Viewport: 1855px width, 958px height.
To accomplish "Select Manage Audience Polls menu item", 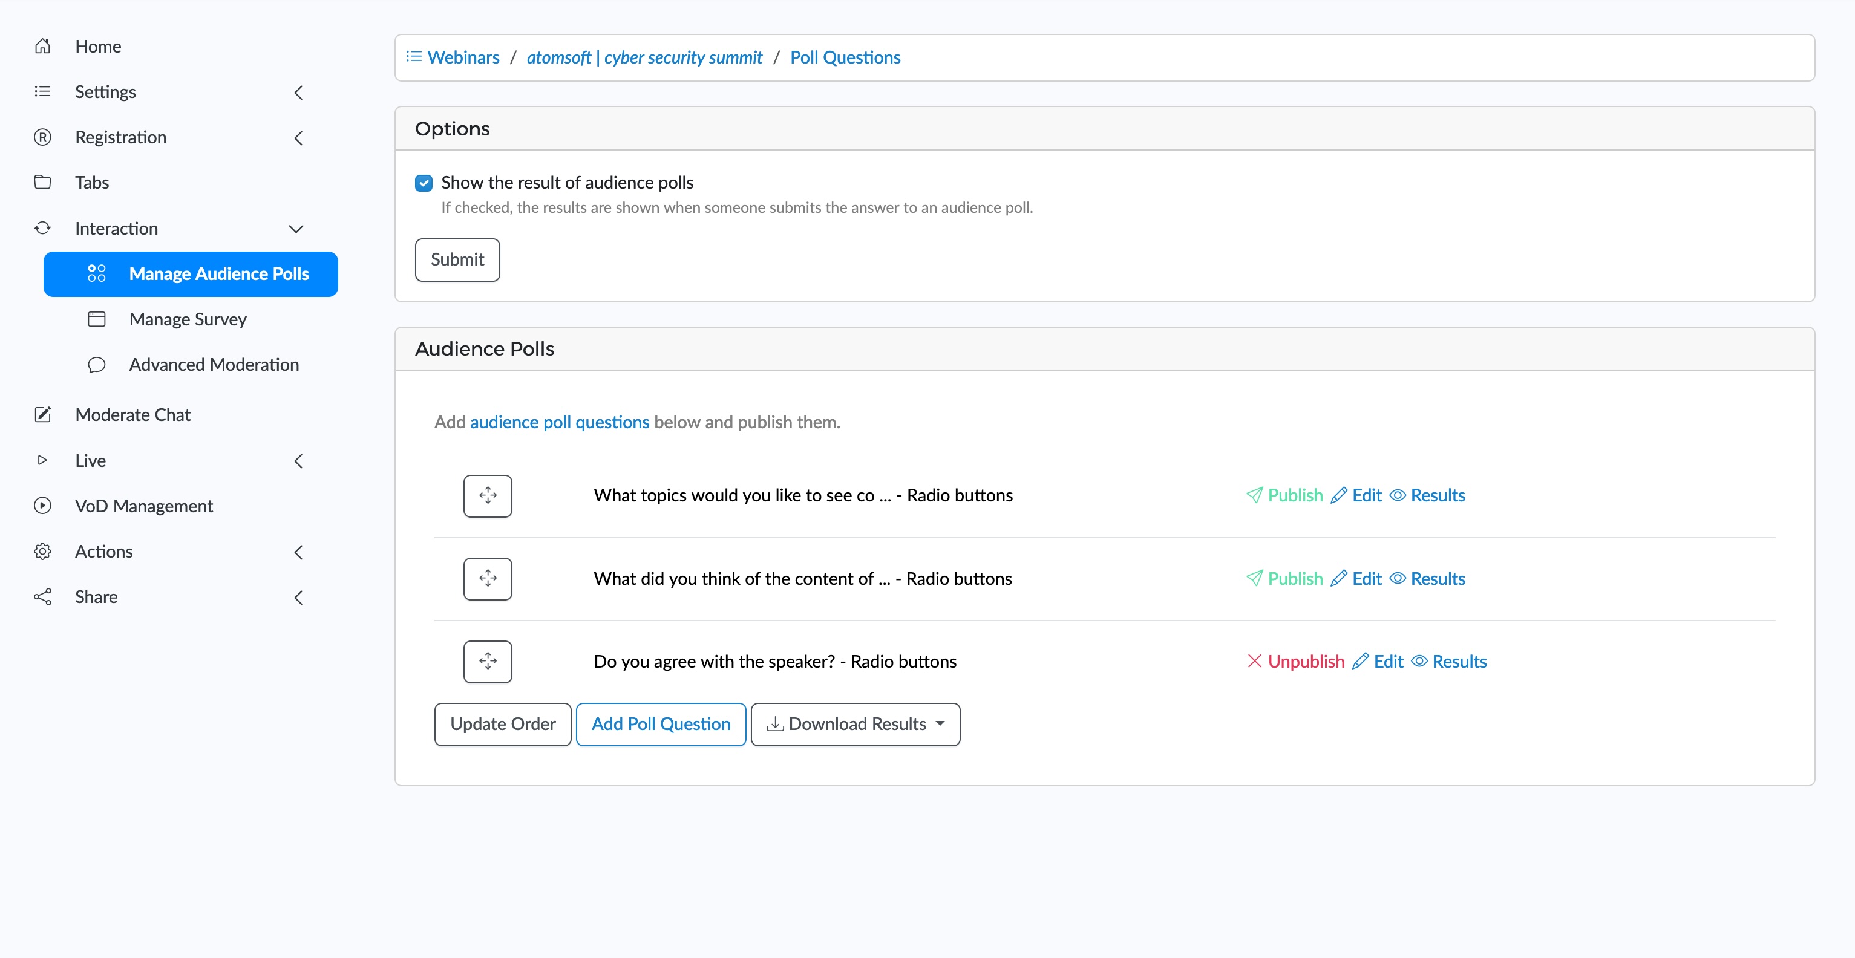I will tap(191, 273).
